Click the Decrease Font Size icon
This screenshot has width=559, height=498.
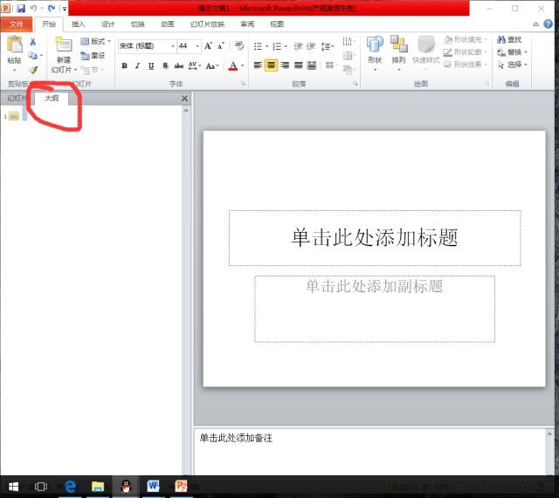pos(221,46)
